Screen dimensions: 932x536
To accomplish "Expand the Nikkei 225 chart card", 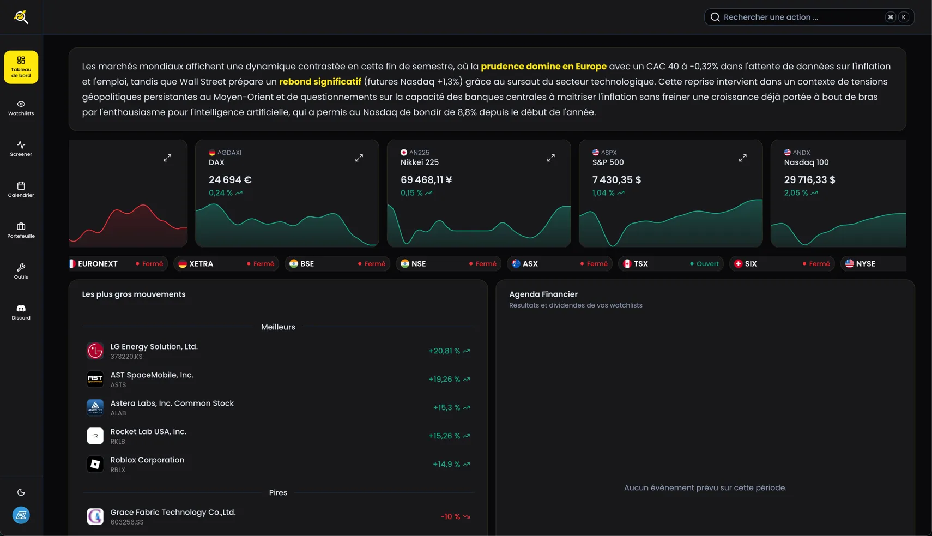I will 551,158.
